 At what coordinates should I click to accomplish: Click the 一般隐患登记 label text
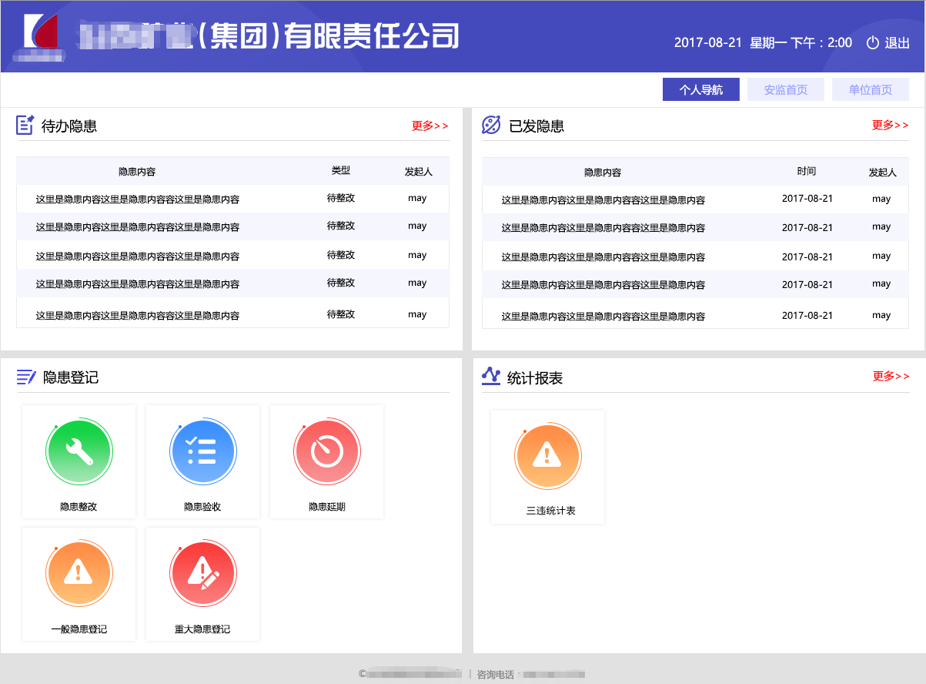point(79,629)
